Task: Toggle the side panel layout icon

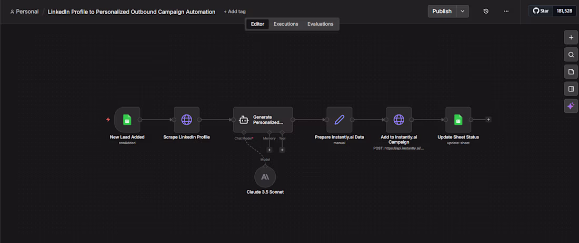Action: click(571, 89)
